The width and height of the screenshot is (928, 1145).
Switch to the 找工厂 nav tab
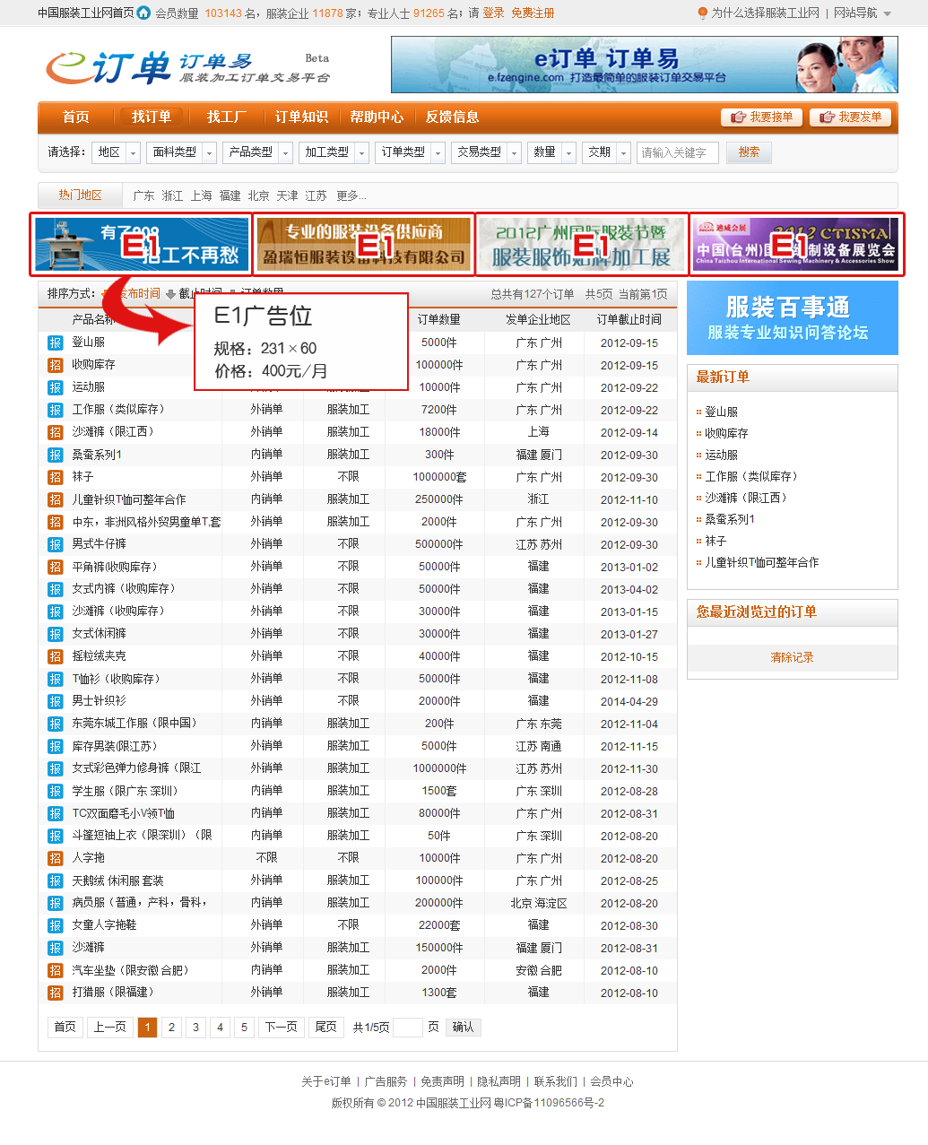click(x=226, y=117)
